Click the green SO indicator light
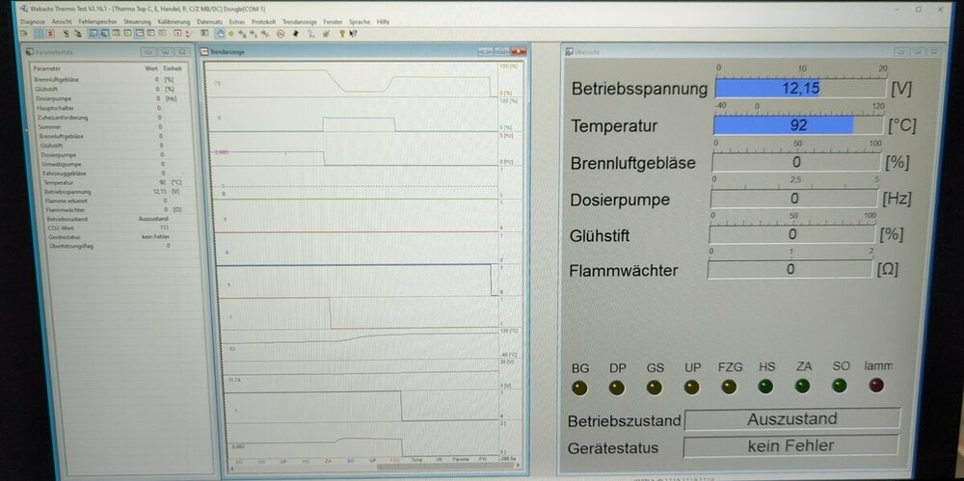The width and height of the screenshot is (964, 481). (840, 386)
